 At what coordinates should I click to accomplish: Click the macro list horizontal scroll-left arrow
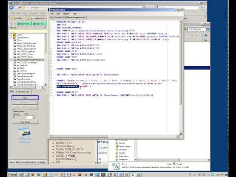coord(11,87)
